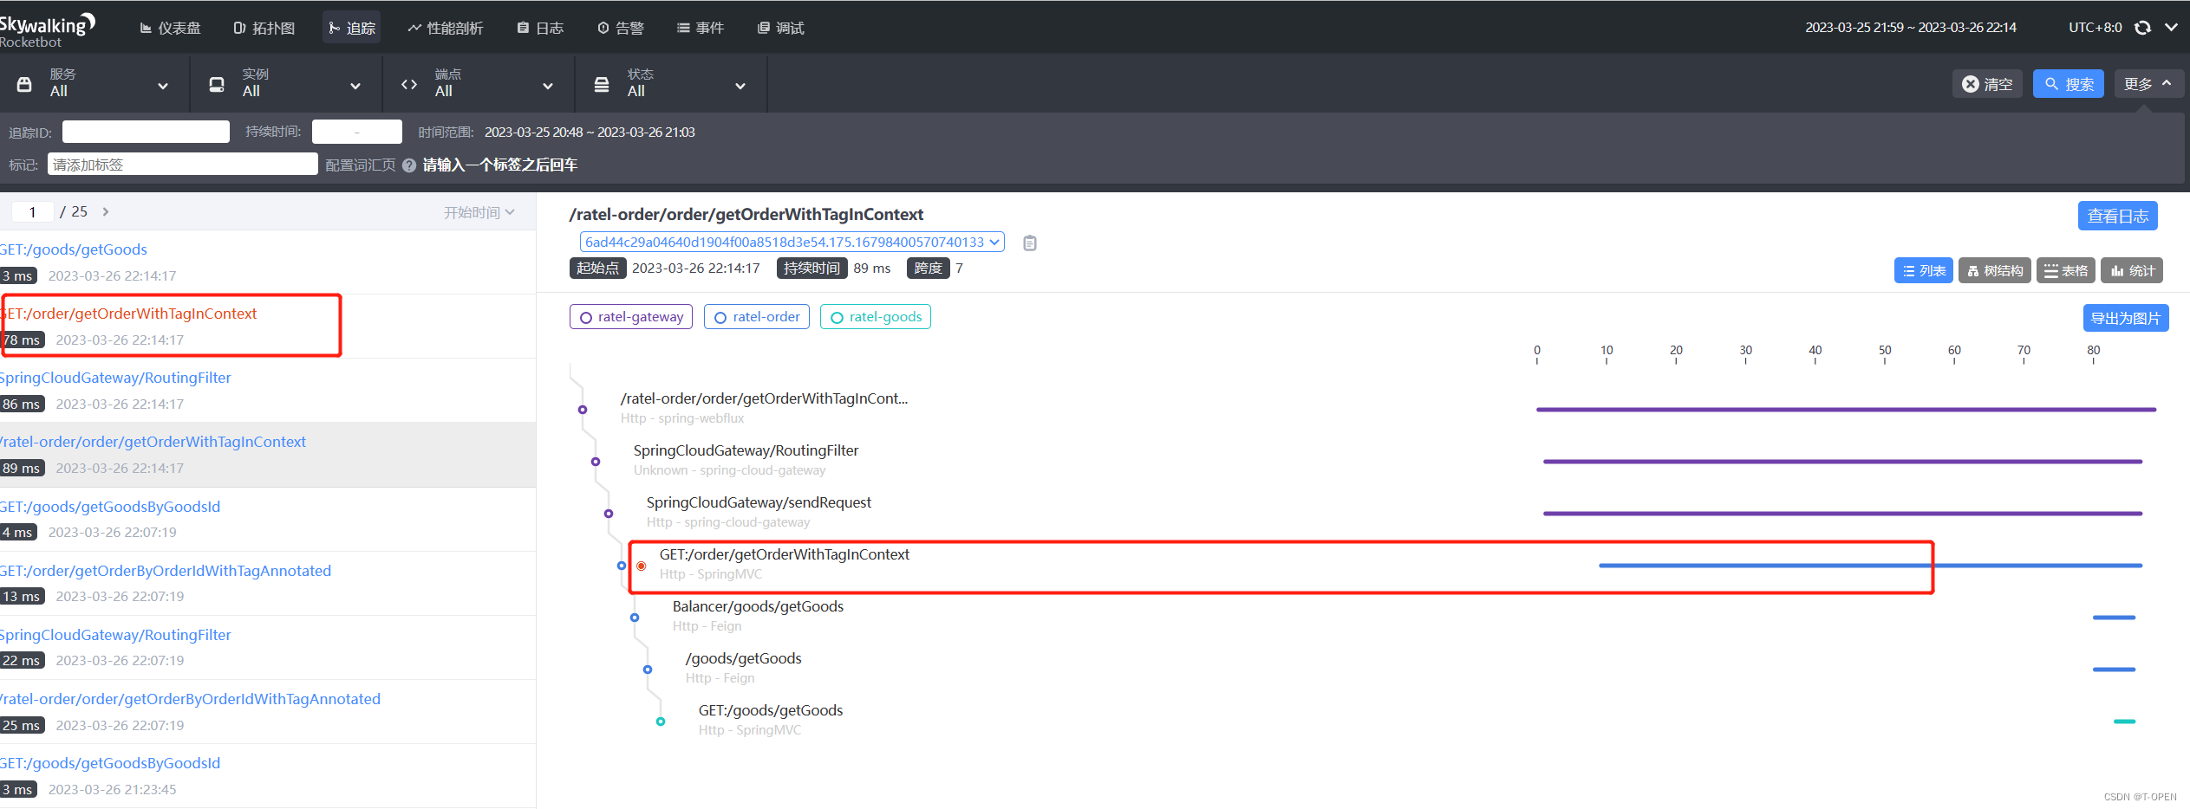2190x809 pixels.
Task: Focus the 追踪ID trace ID field
Action: click(x=146, y=132)
